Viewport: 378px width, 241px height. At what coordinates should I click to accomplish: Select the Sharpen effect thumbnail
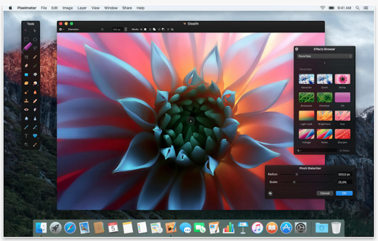[x=342, y=134]
